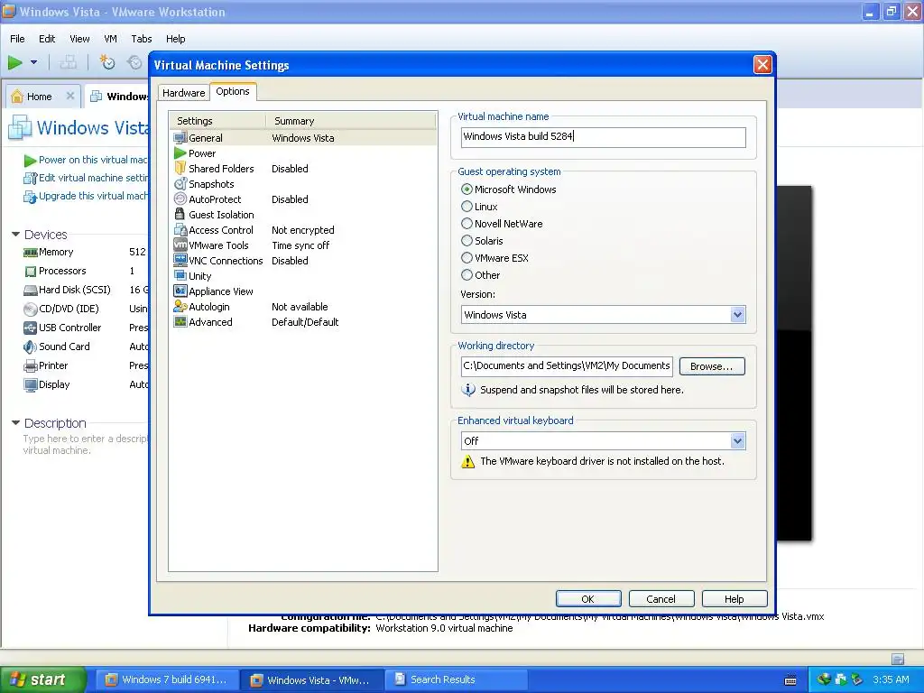Click the green Power On toolbar icon
Image resolution: width=924 pixels, height=693 pixels.
coord(15,62)
